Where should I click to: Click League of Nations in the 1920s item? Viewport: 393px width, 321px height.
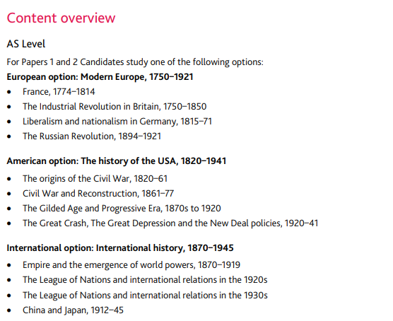click(145, 280)
